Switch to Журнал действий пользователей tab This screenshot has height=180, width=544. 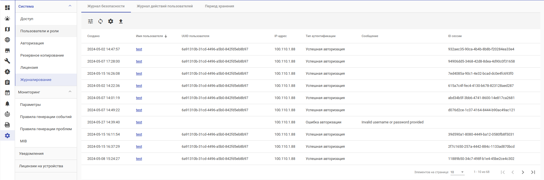click(x=165, y=6)
